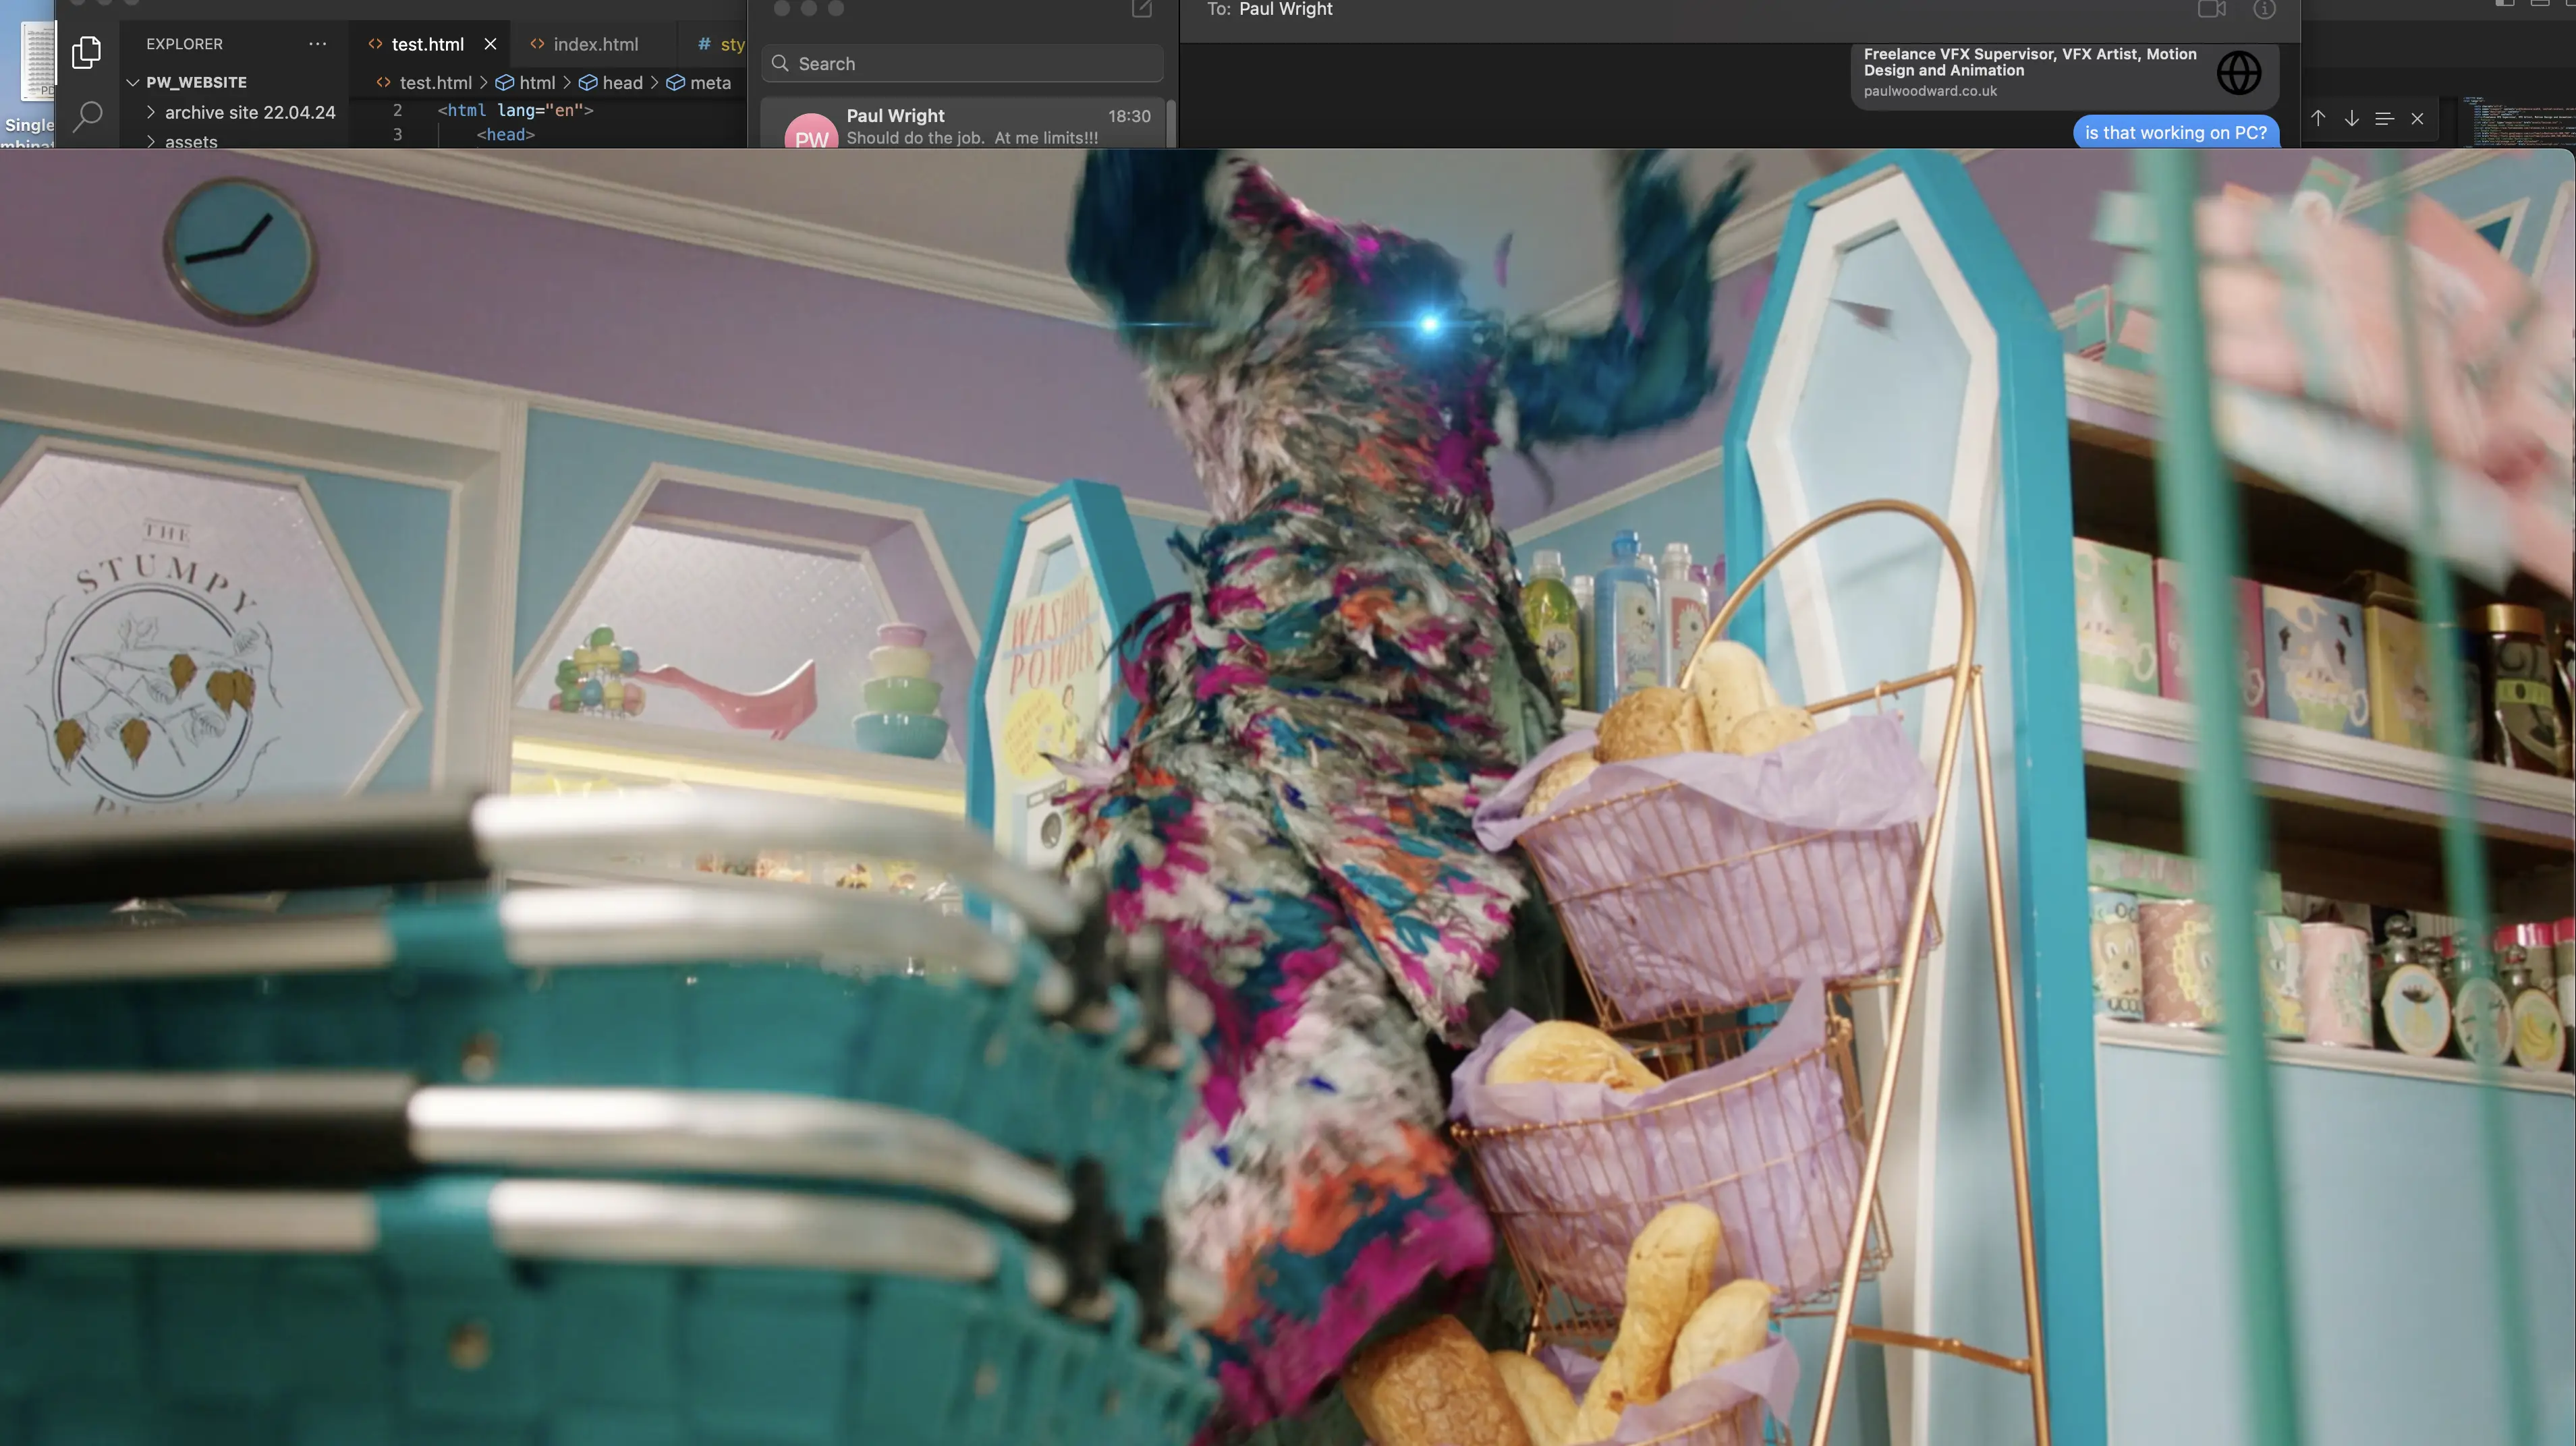The width and height of the screenshot is (2576, 1446).
Task: Go to next find match arrow
Action: pyautogui.click(x=2352, y=118)
